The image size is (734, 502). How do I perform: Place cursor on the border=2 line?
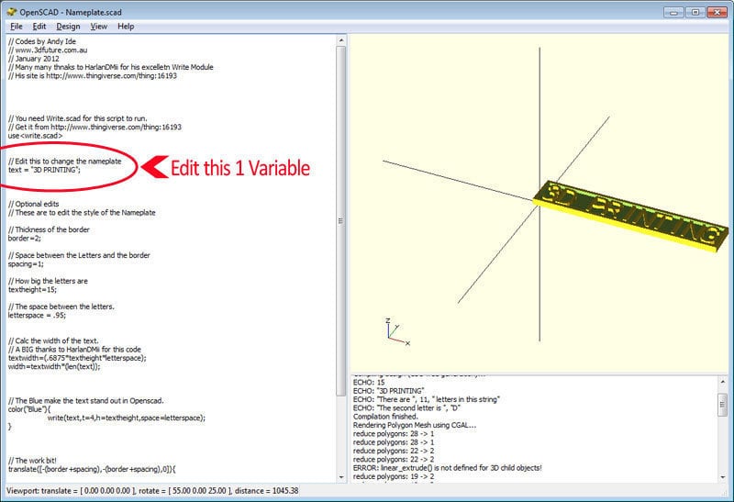(x=27, y=237)
